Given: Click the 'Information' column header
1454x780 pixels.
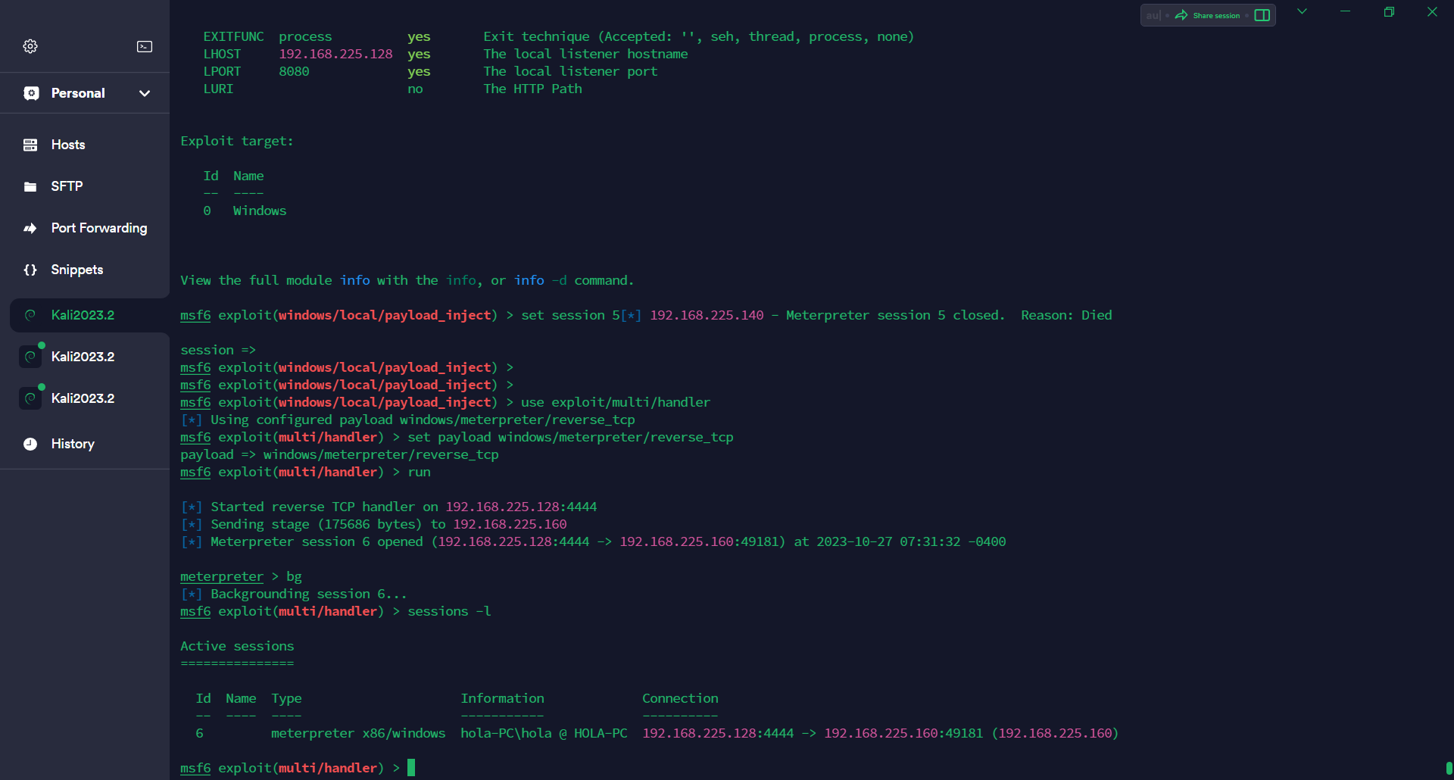Looking at the screenshot, I should click(x=502, y=698).
